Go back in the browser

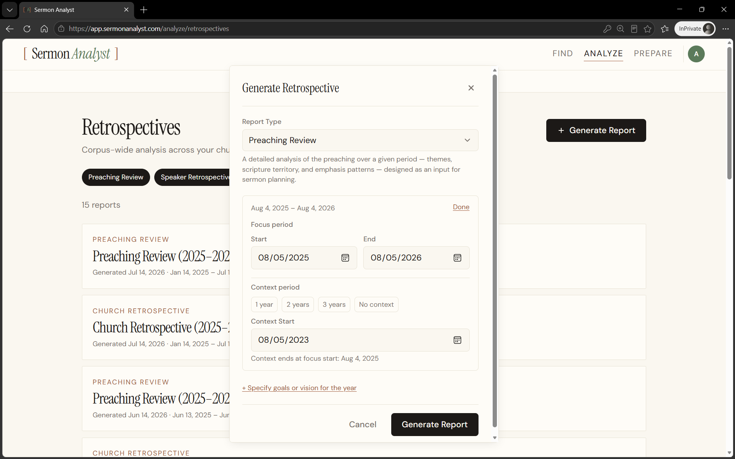pyautogui.click(x=10, y=29)
